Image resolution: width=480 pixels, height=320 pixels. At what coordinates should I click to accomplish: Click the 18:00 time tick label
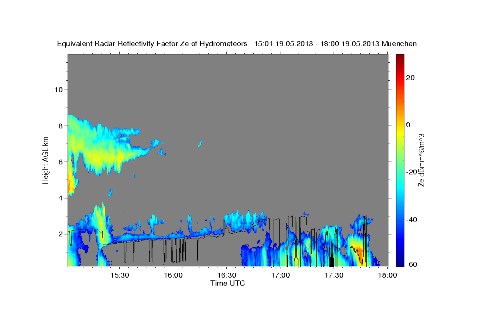click(x=387, y=275)
